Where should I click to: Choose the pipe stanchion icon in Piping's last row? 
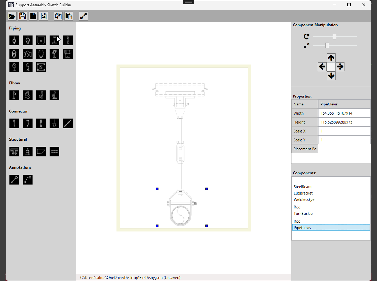28,67
